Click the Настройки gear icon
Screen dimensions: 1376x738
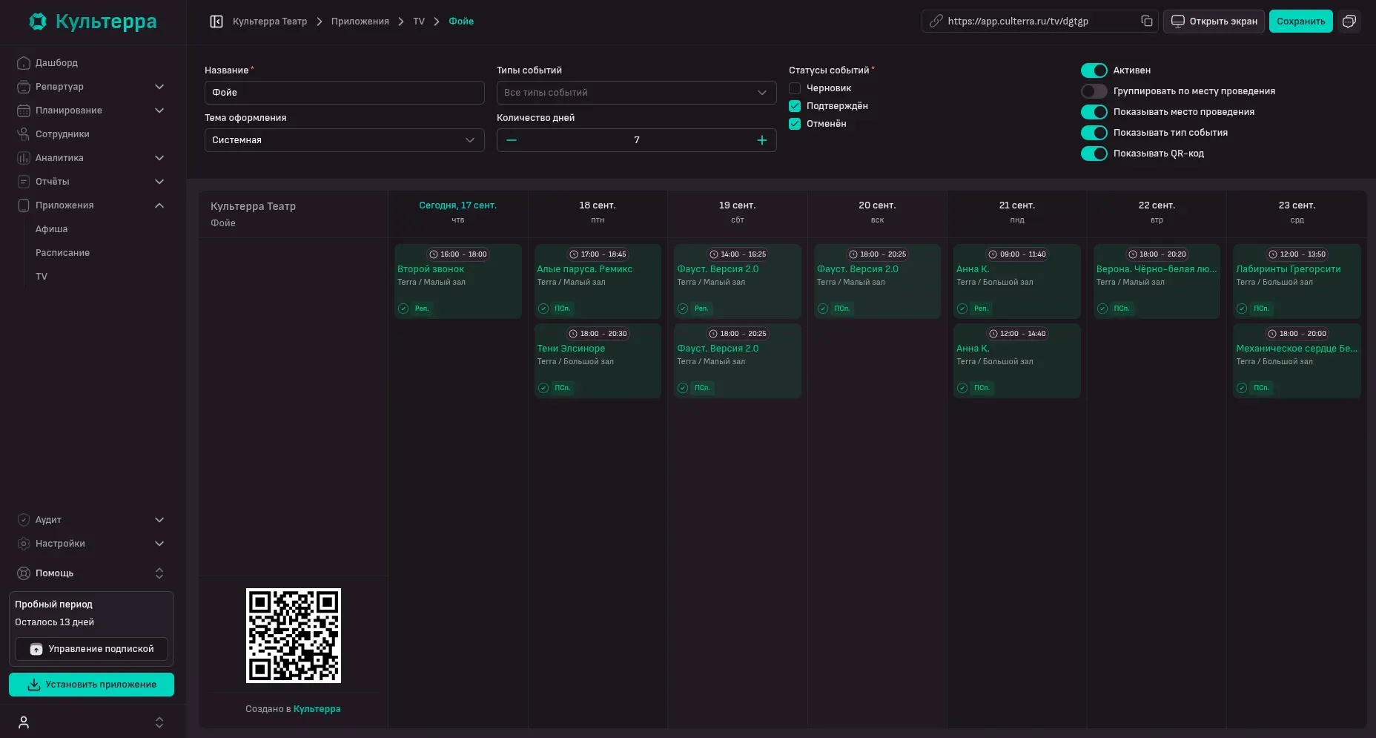24,544
